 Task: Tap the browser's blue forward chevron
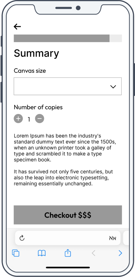[x=120, y=253]
